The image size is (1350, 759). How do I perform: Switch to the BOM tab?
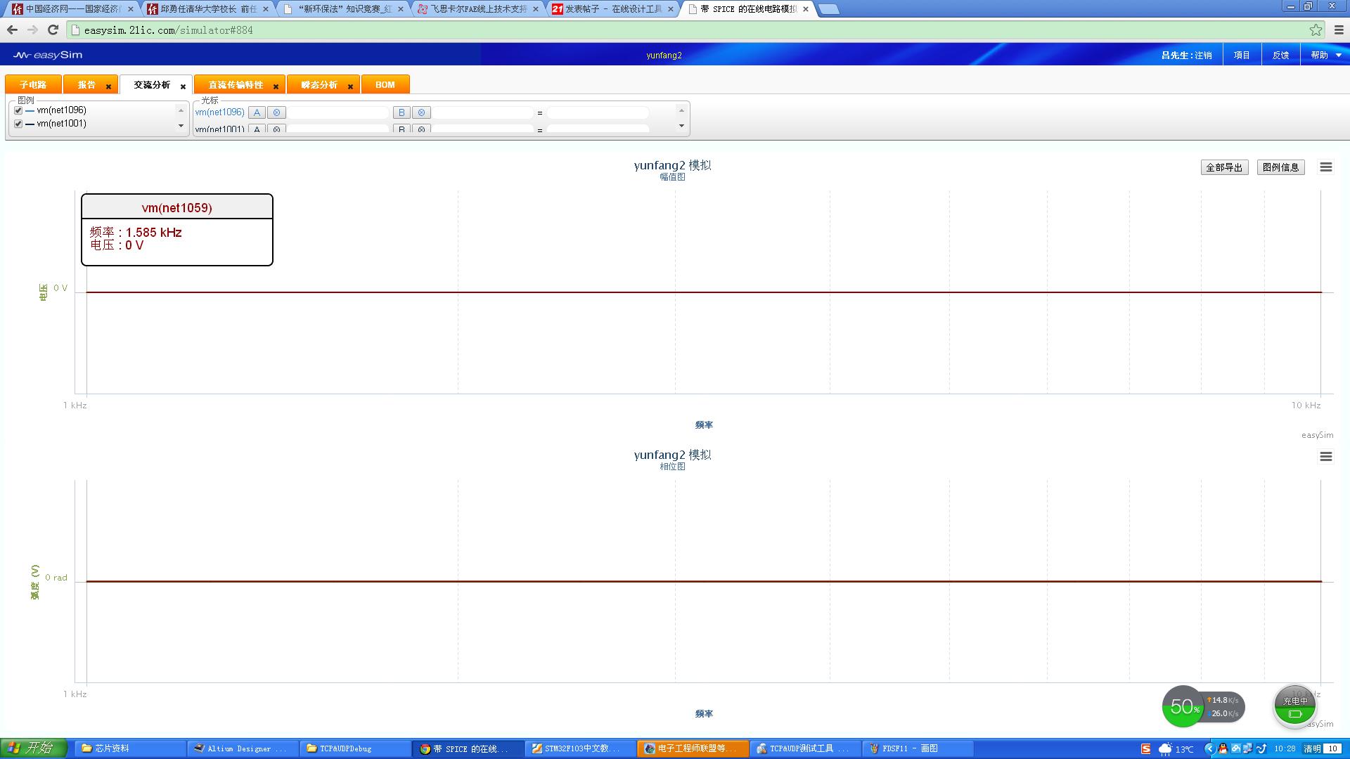coord(385,84)
